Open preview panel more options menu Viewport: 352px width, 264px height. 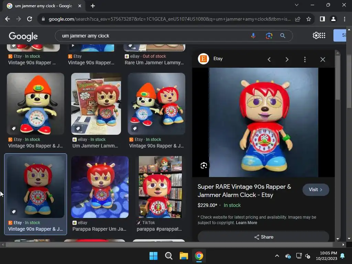[x=305, y=59]
